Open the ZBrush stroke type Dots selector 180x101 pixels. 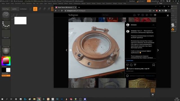click(x=6, y=25)
